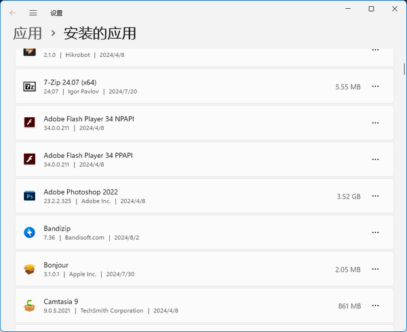Screen dimensions: 407x332
Task: Open more options for Adobe Photoshop 2022
Action: [x=375, y=196]
